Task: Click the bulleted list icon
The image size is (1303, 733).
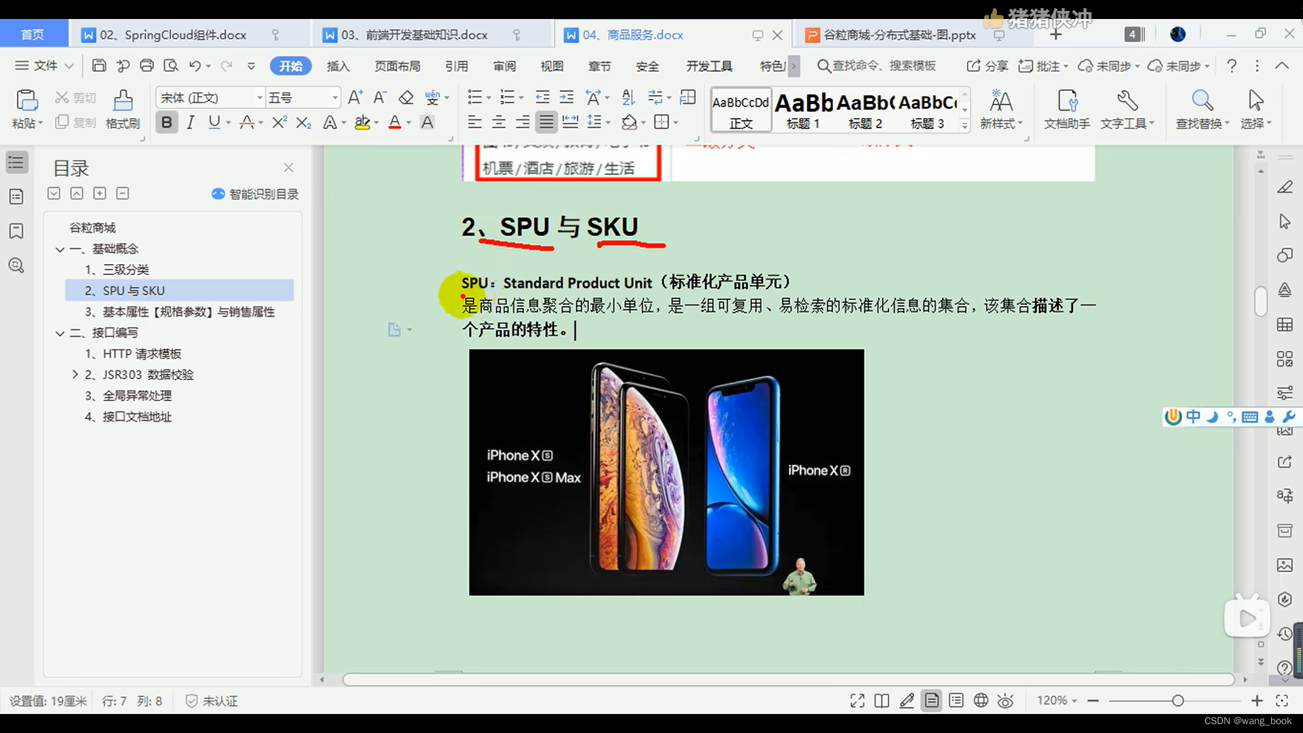Action: tap(474, 98)
